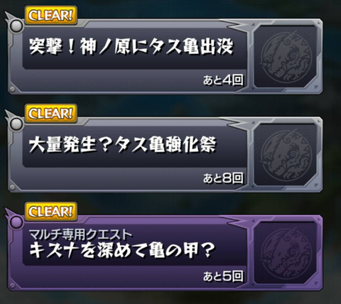Click the マルチ専用クエスト label
This screenshot has width=341, height=304.
point(80,234)
